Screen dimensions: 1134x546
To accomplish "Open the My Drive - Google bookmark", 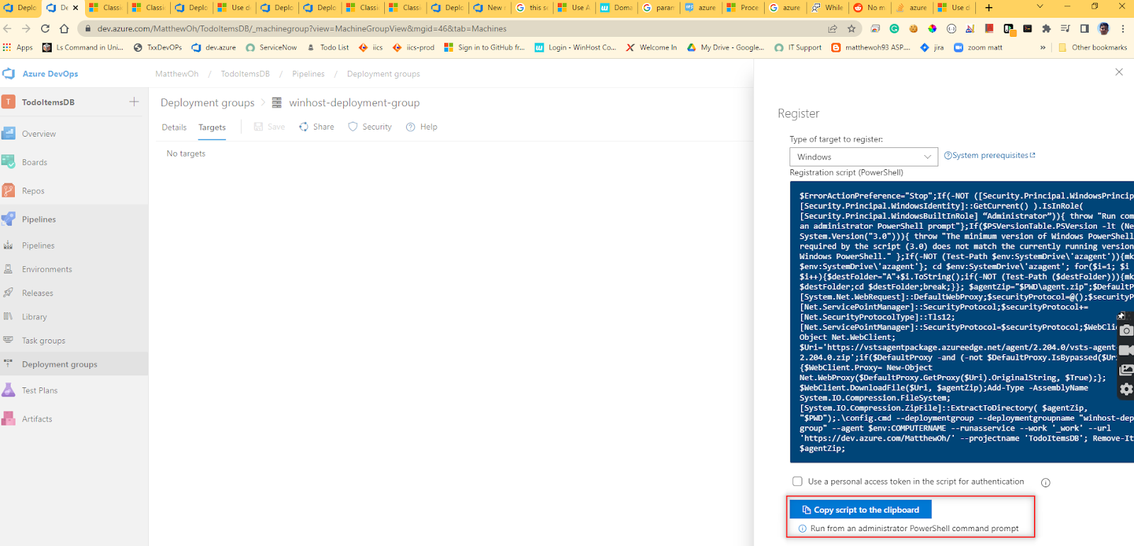I will pyautogui.click(x=726, y=47).
